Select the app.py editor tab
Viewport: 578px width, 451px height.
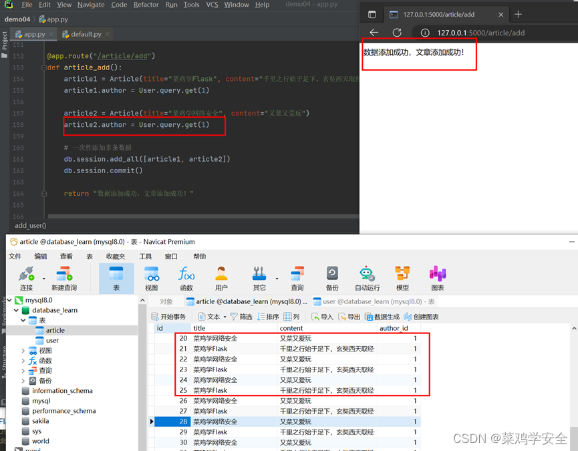(x=34, y=34)
